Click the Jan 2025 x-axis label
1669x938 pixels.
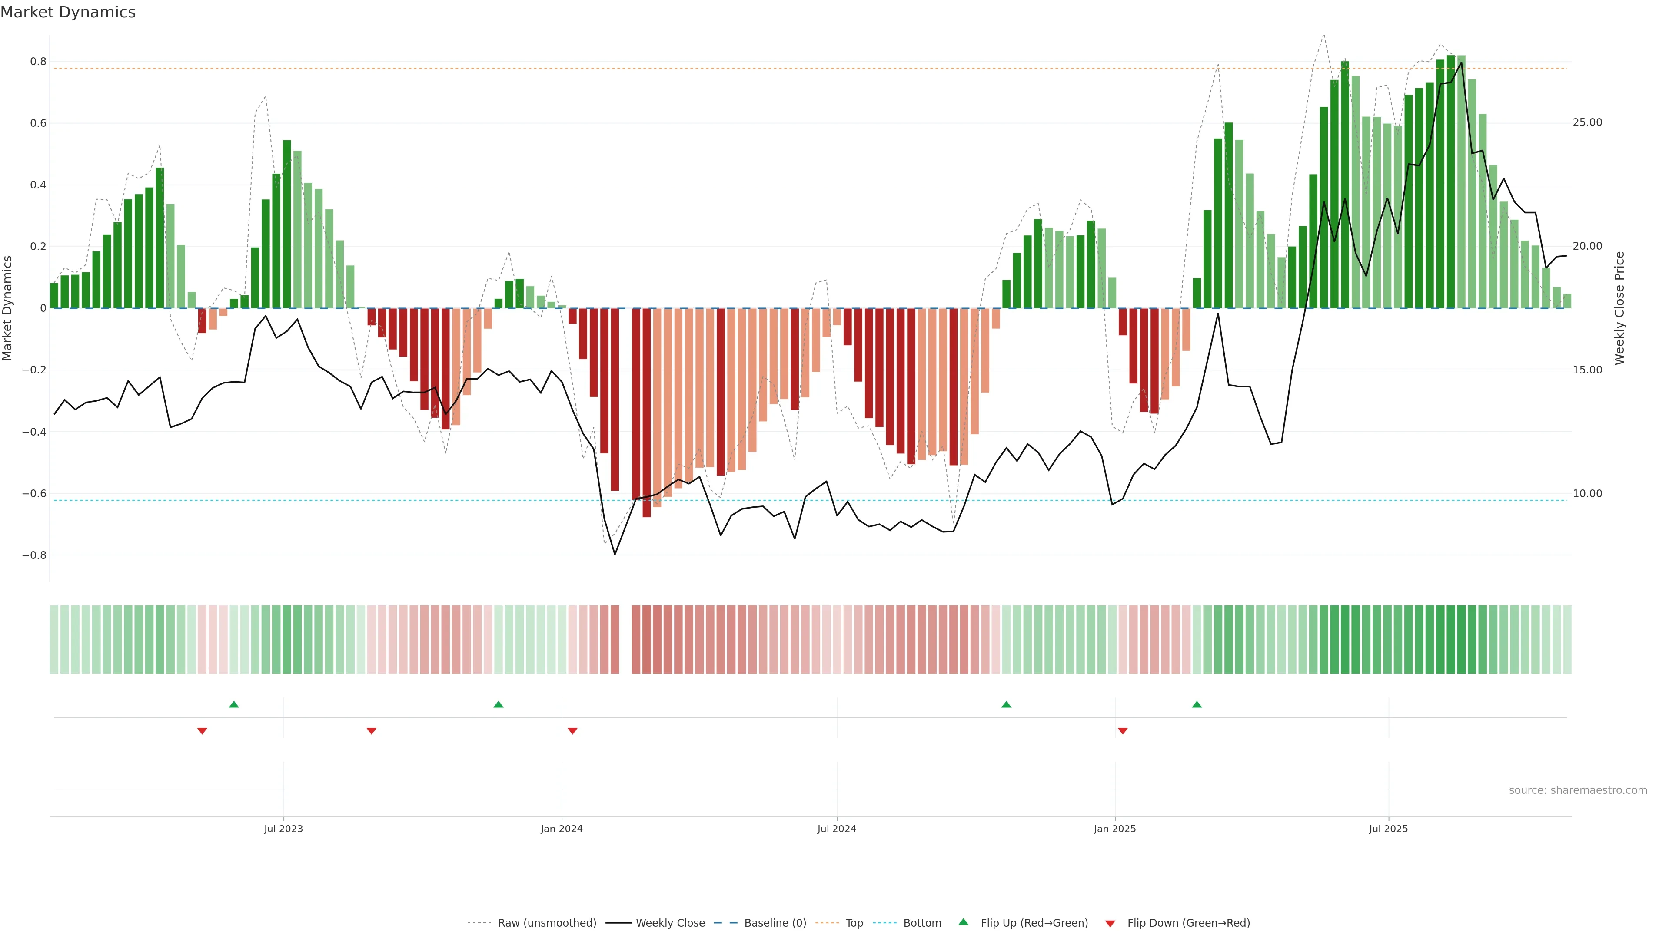pyautogui.click(x=1114, y=829)
